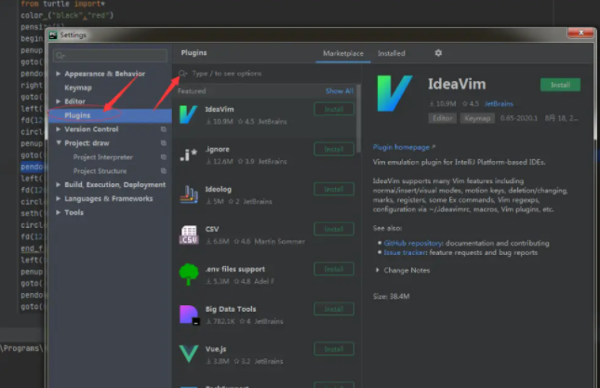Open Project Interpreter settings
This screenshot has height=388, width=600.
tap(102, 157)
